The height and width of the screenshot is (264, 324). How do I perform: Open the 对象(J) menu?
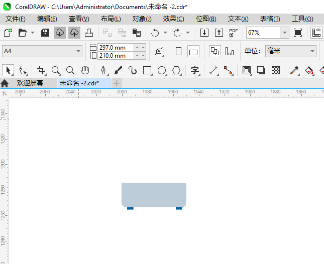pyautogui.click(x=142, y=19)
